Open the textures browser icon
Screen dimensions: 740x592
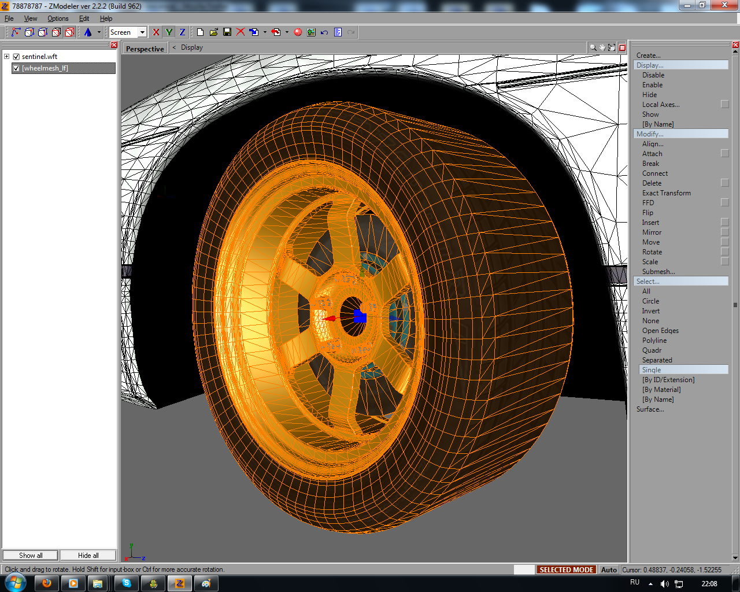[x=311, y=32]
